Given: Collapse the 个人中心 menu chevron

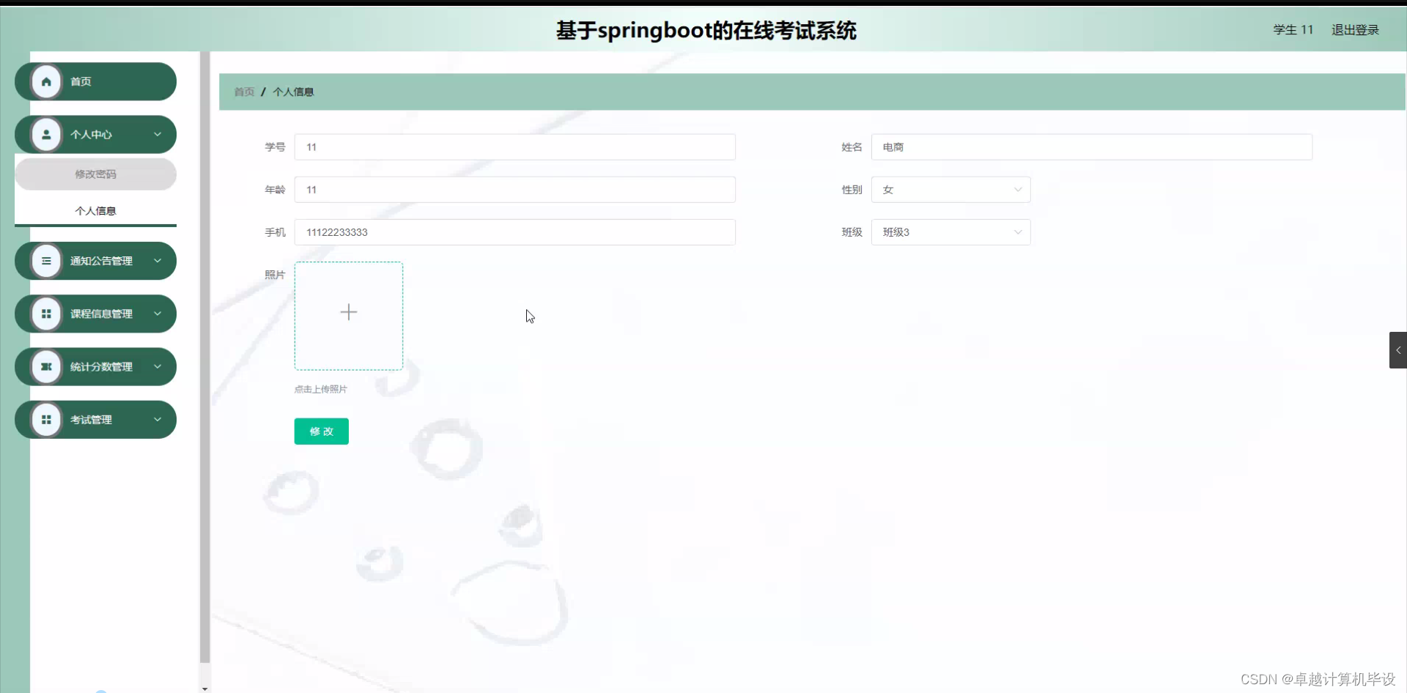Looking at the screenshot, I should 158,135.
